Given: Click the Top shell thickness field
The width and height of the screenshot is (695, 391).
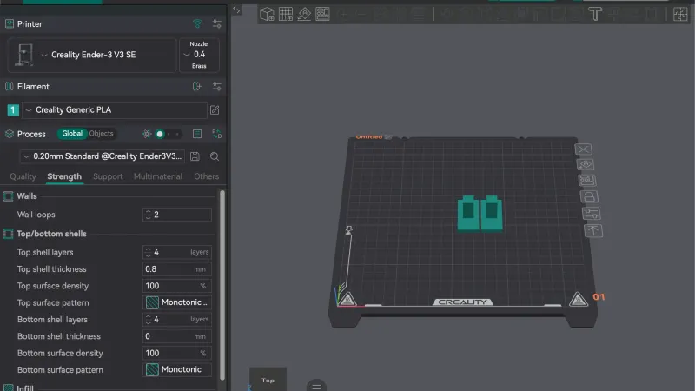Looking at the screenshot, I should pos(177,269).
